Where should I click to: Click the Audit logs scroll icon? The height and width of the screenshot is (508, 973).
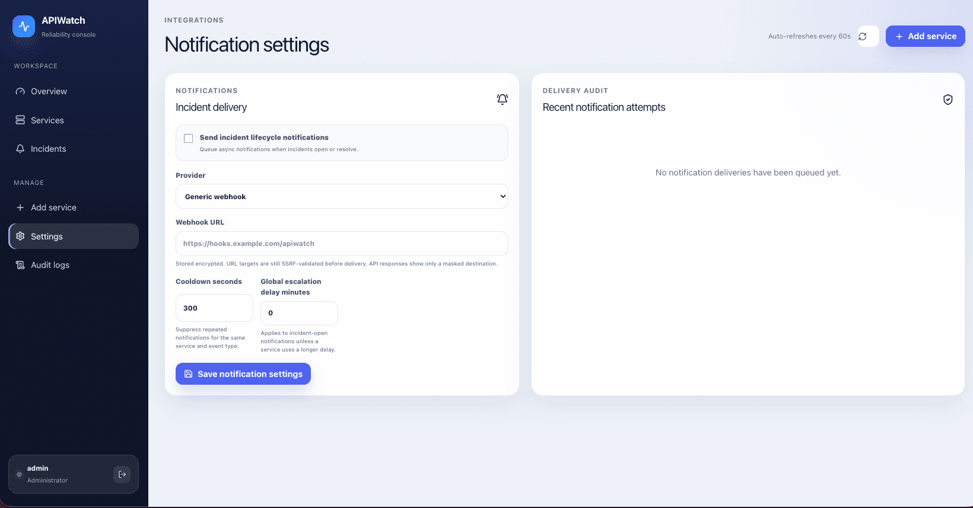pos(20,265)
